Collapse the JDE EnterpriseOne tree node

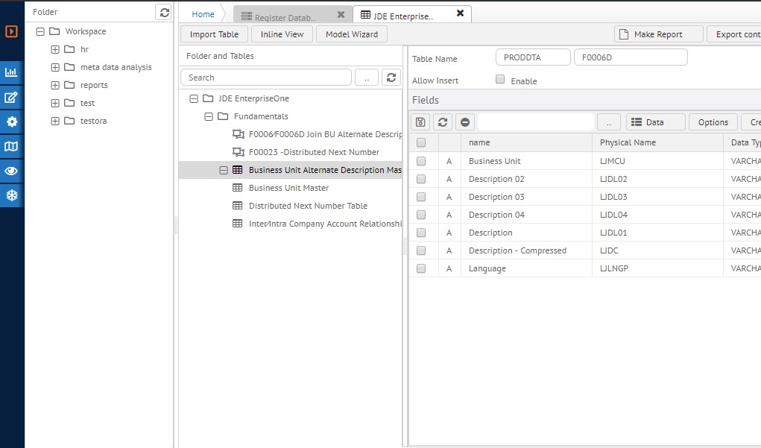point(194,98)
